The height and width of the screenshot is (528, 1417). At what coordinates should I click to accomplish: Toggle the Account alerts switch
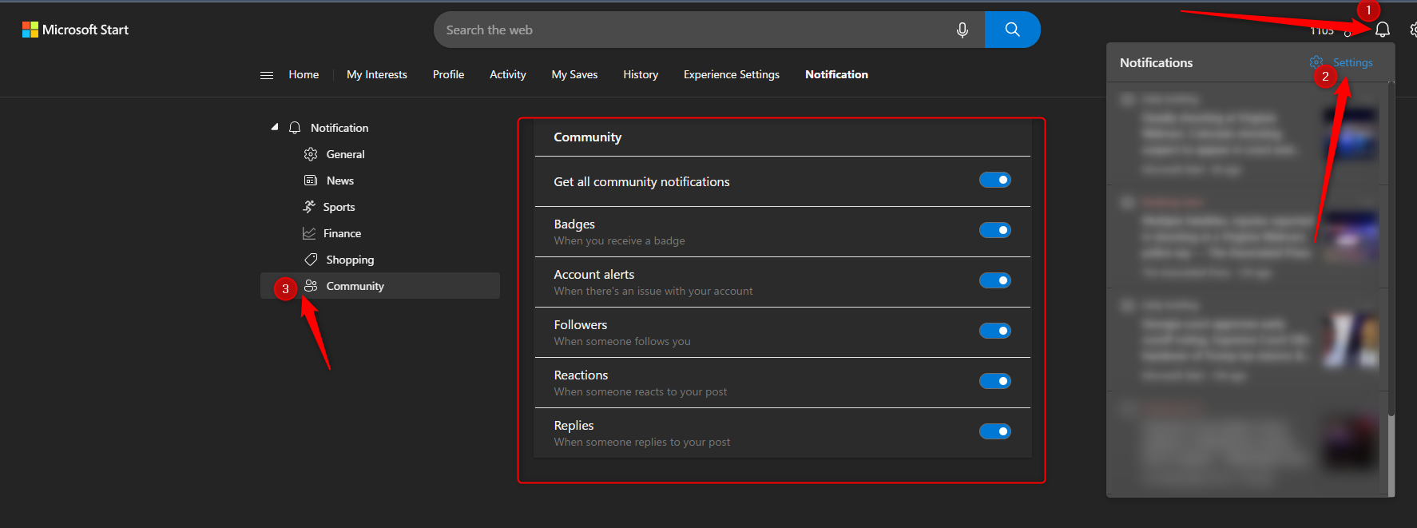[x=995, y=280]
